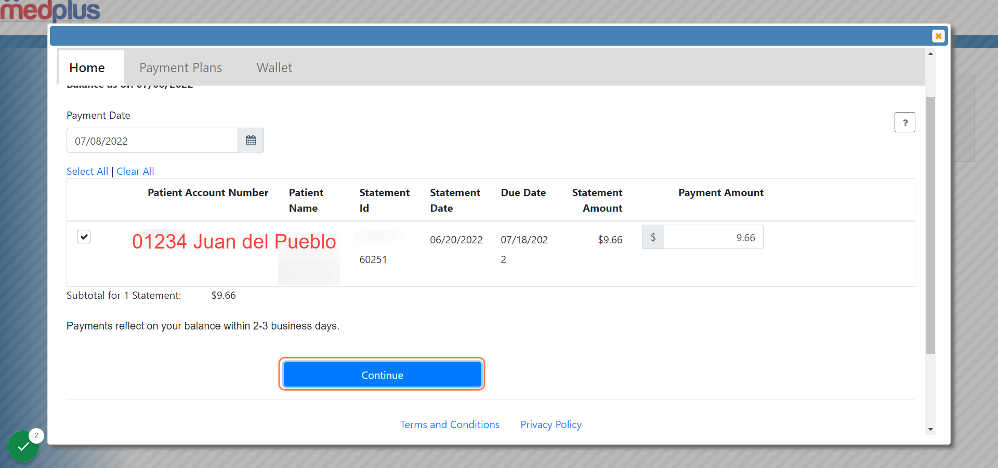Click the Statement Amount column header
Image resolution: width=998 pixels, height=468 pixels.
click(597, 200)
